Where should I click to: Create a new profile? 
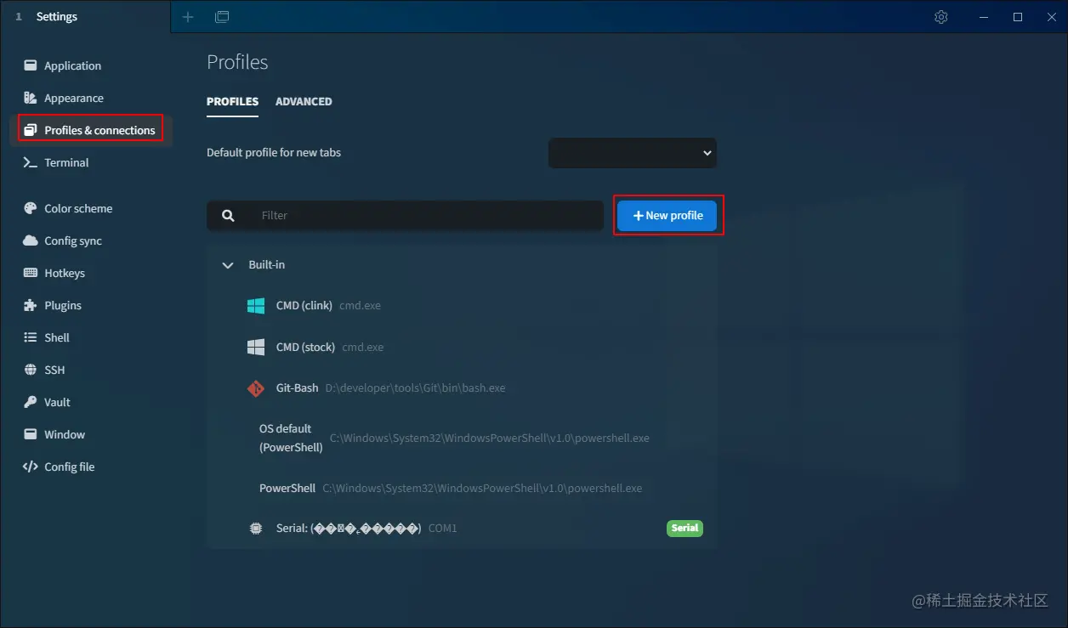[x=667, y=216]
